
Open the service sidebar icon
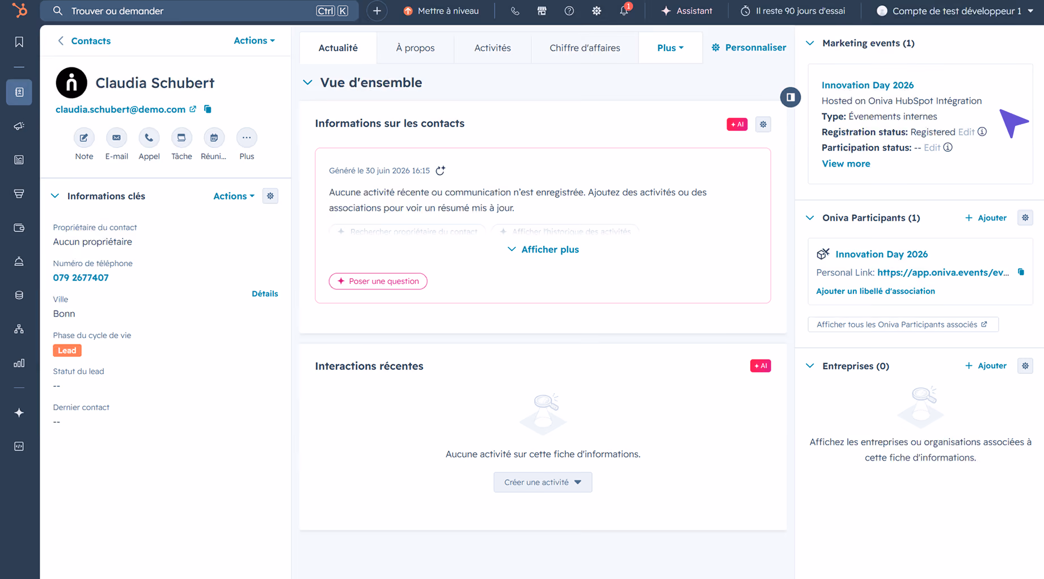[19, 261]
